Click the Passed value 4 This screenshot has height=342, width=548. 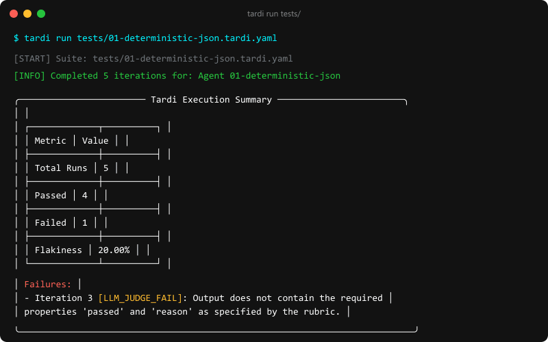tap(84, 196)
